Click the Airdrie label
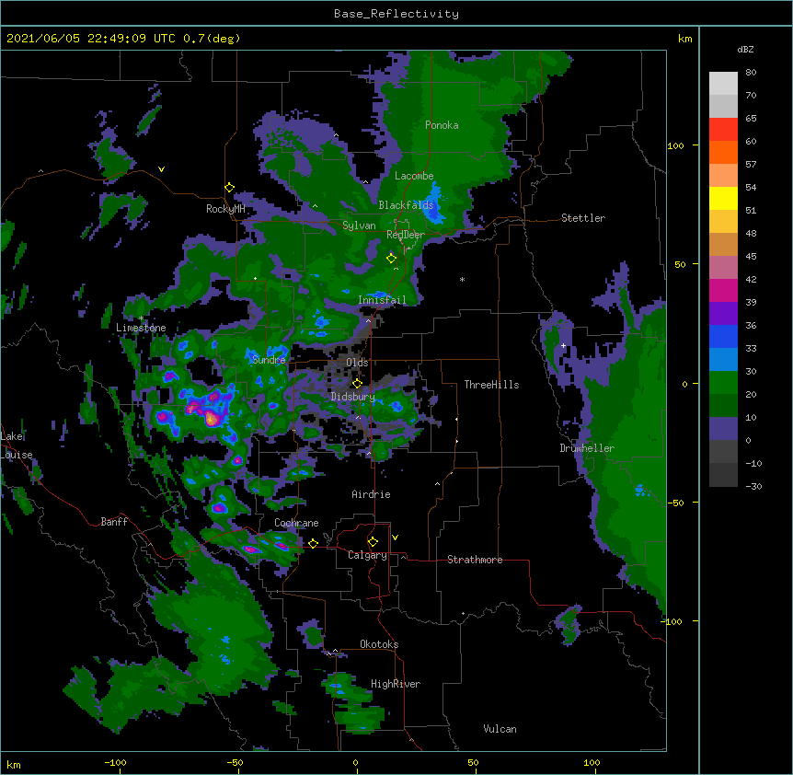The width and height of the screenshot is (793, 775). click(x=372, y=494)
